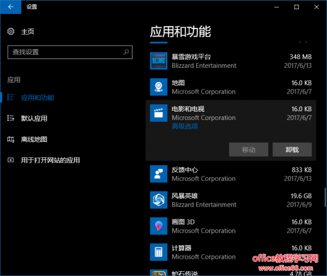Click the 电影和电视 app name
327x276 pixels.
(x=188, y=109)
